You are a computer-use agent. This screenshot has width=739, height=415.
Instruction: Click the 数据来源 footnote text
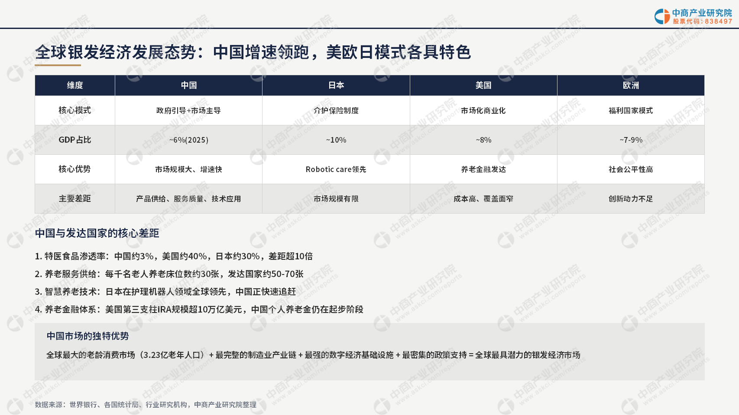tap(146, 405)
